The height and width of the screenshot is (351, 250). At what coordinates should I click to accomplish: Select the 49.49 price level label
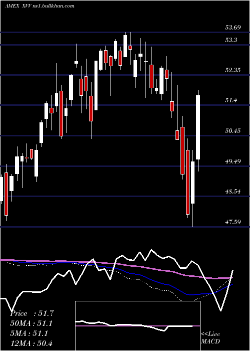[233, 161]
